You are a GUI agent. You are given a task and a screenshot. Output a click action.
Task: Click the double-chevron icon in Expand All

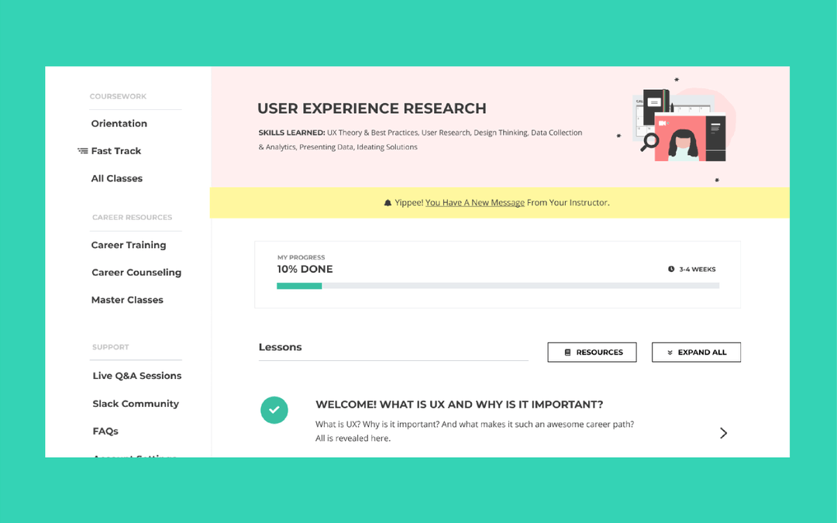click(671, 352)
